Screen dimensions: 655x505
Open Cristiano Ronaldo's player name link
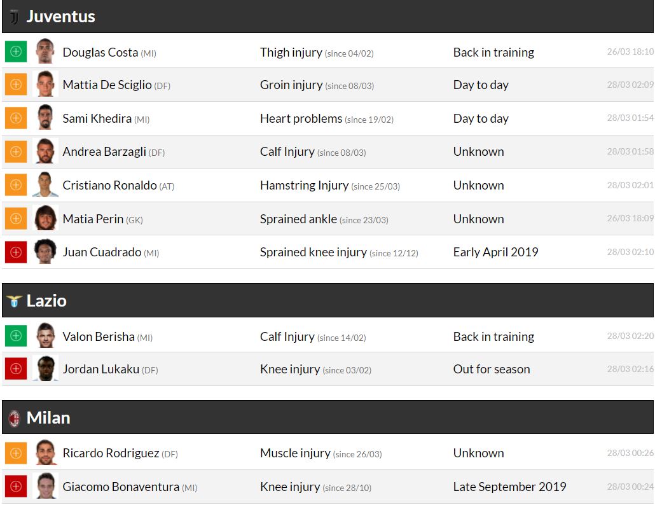coord(109,186)
